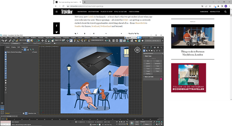Screen dimensions: 232x126
Task: Open the Create Selection Set dropdown
Action: coord(97,40)
